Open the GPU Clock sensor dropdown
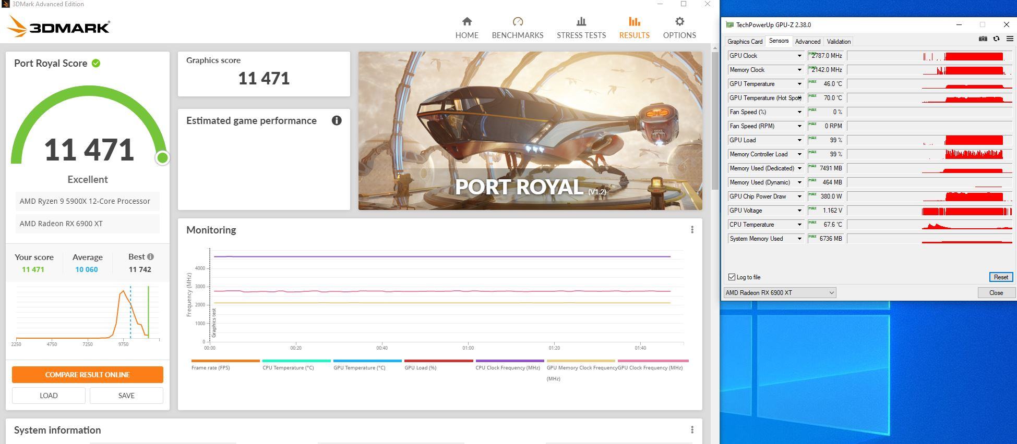This screenshot has height=444, width=1017. pos(799,56)
